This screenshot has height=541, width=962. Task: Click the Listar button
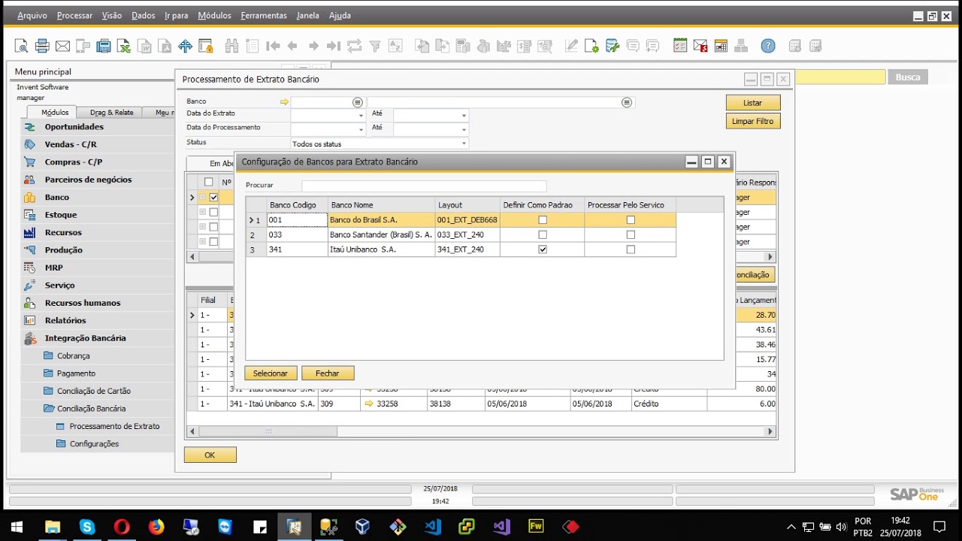(753, 103)
